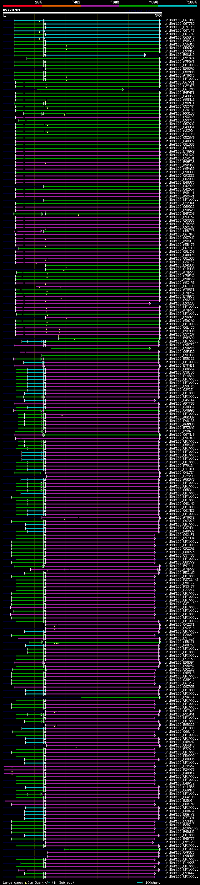Select the UniRef100_Q4SL44 label
Viewport: 200px width, 885px height.
(179, 400)
